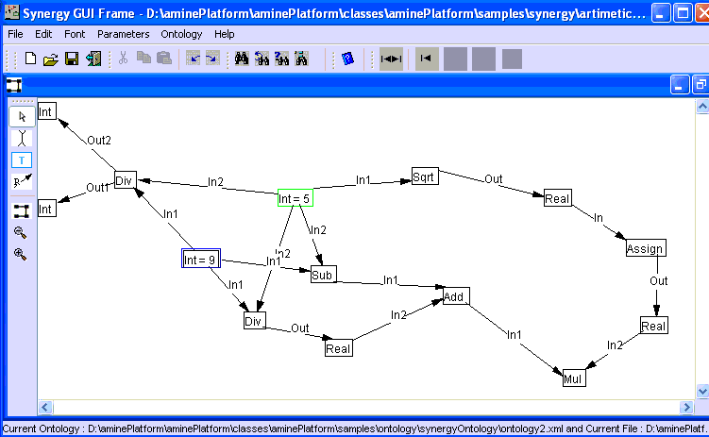Click the Synergy app icon in the title bar
The height and width of the screenshot is (437, 709).
11,12
